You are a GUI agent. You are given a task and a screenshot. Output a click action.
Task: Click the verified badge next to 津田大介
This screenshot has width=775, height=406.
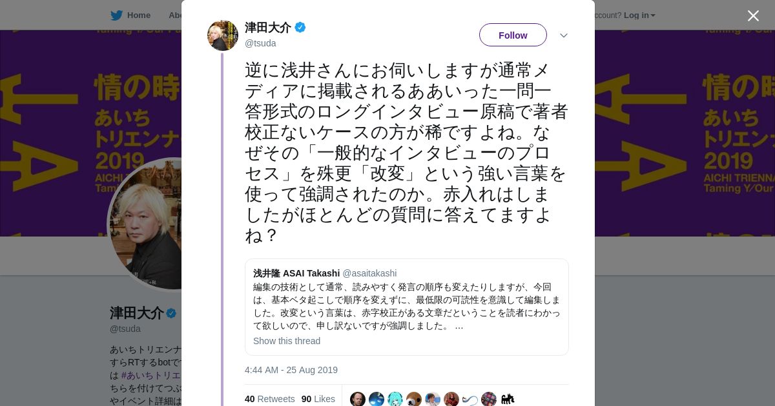point(300,28)
